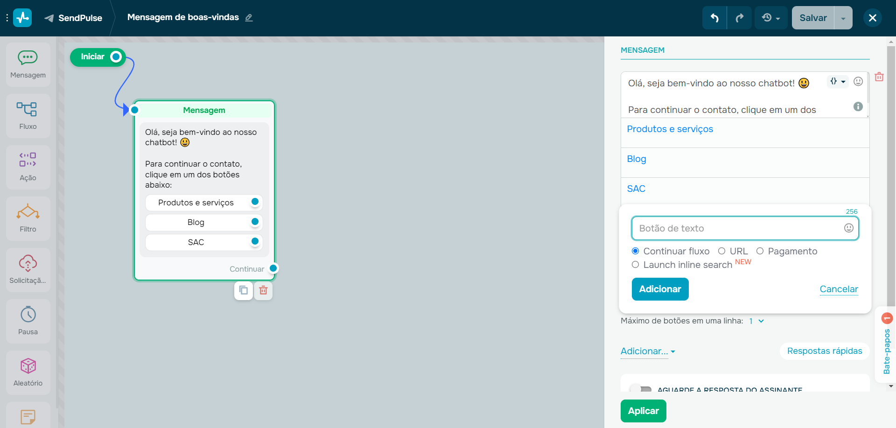Open the variables insert dropdown in message text

(838, 81)
